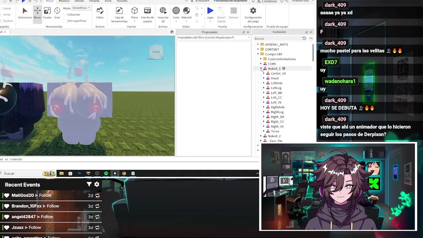Click replay icon for Brandon_10Fxx follow
The width and height of the screenshot is (423, 238).
pos(97,206)
